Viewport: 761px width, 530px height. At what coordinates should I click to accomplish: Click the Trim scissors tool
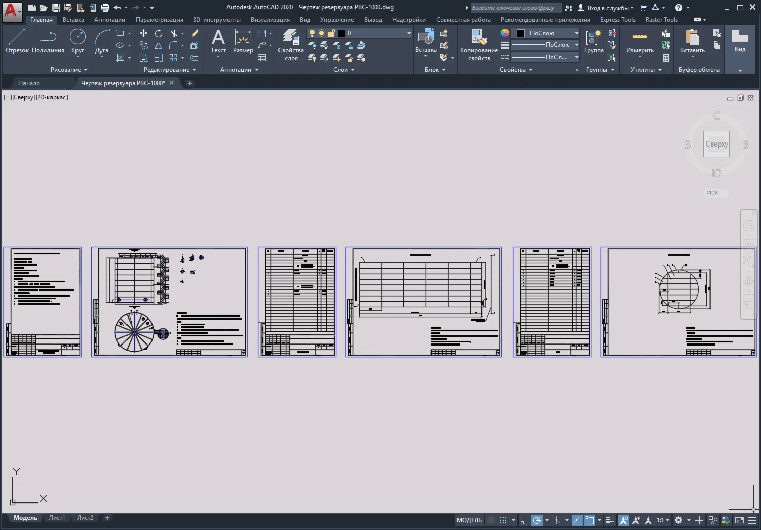[x=173, y=33]
